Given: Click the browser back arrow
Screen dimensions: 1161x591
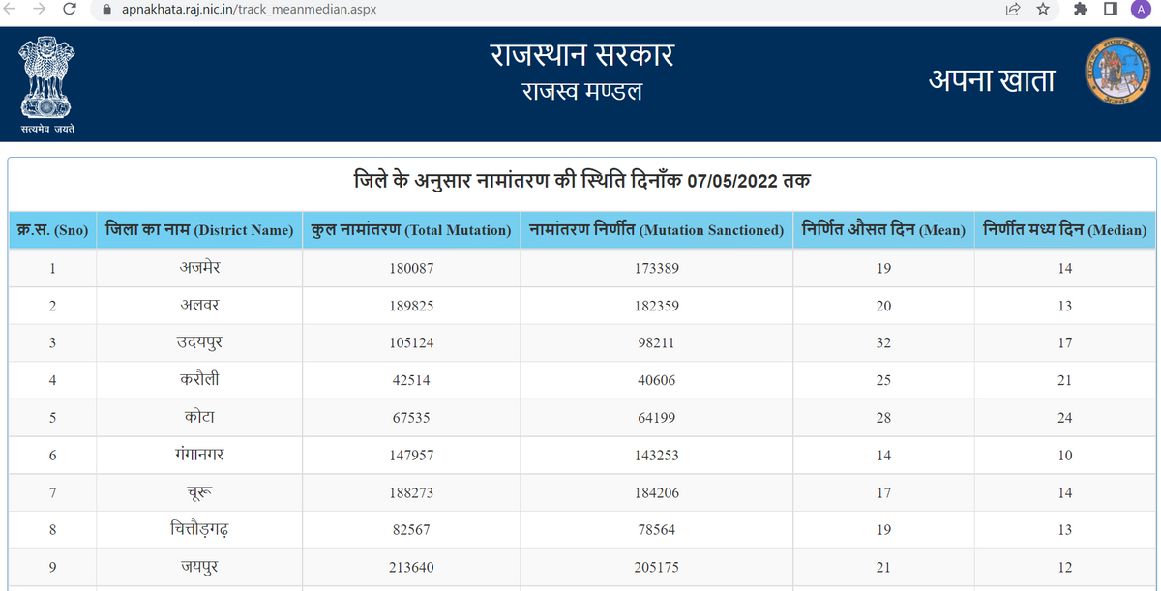Looking at the screenshot, I should pyautogui.click(x=12, y=10).
